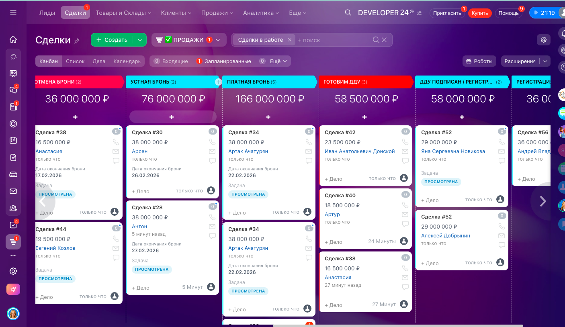Remove the "Сделки в работе" filter chip
Viewport: 565px width, 327px height.
click(289, 40)
